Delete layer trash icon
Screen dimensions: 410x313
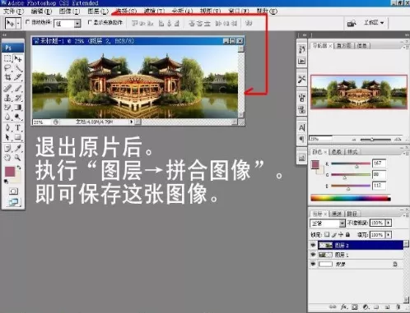(x=398, y=307)
